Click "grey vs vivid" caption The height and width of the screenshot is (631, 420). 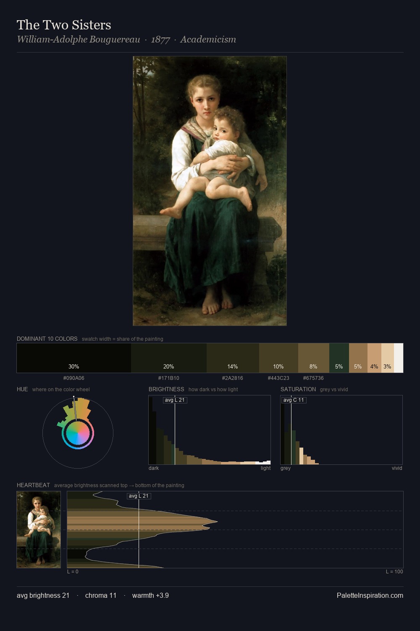pos(334,390)
